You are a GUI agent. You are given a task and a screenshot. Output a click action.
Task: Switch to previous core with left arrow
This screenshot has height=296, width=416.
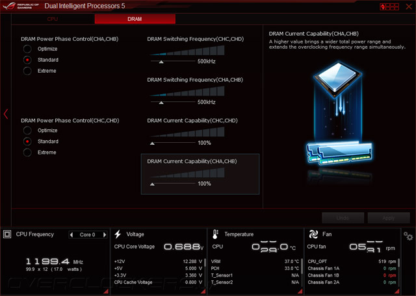71,234
